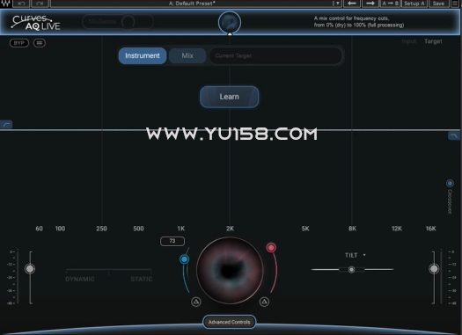Click the 1K frequency label

pyautogui.click(x=181, y=229)
